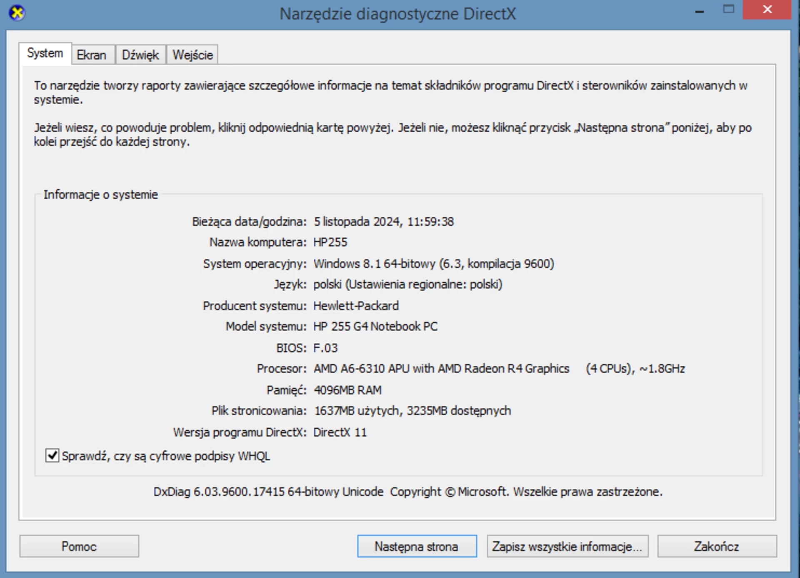Screen dimensions: 800x578
Task: Select the System tab
Action: click(45, 53)
